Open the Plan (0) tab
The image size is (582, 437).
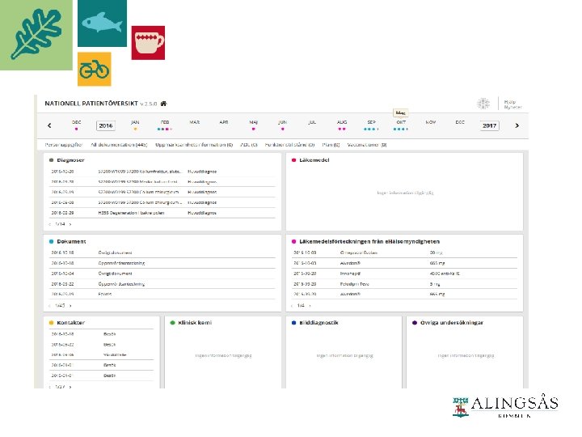pos(331,145)
